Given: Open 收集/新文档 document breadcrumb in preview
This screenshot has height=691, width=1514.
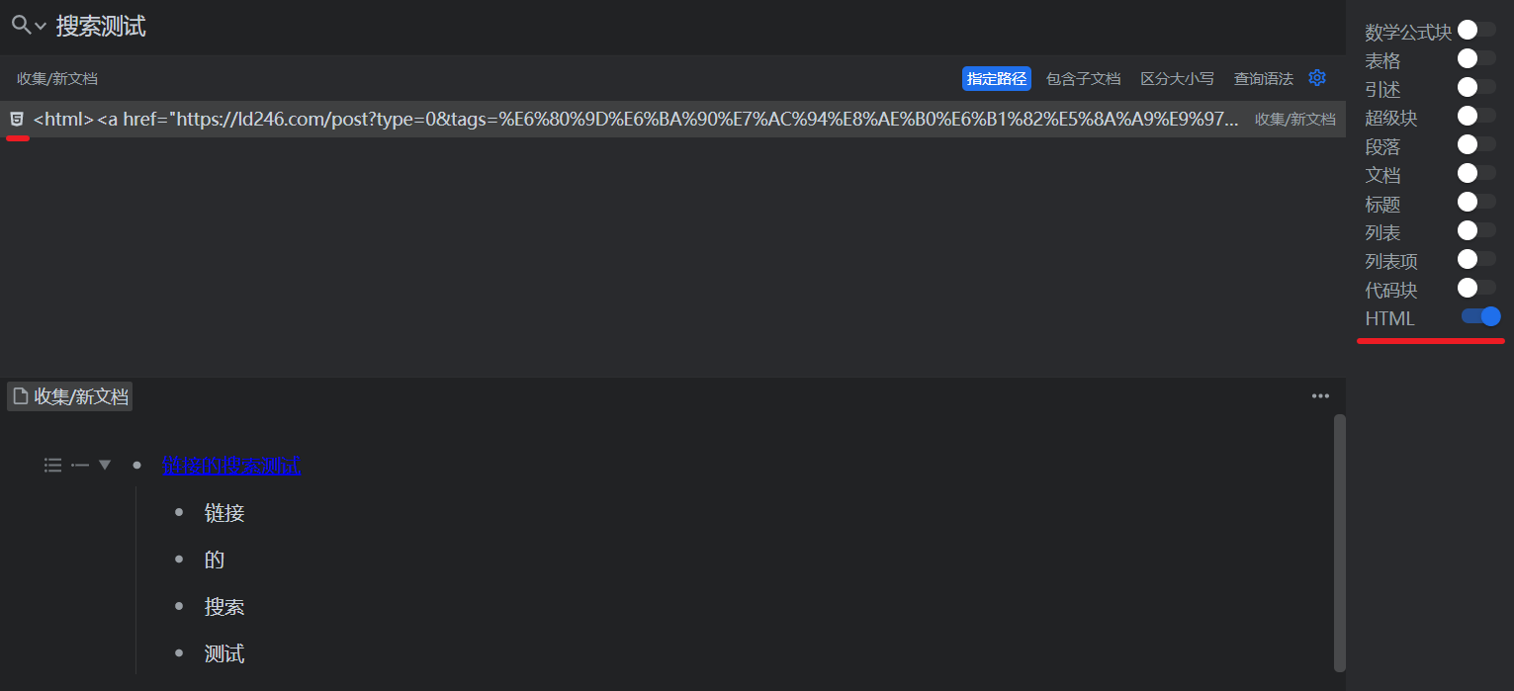Looking at the screenshot, I should pyautogui.click(x=70, y=397).
